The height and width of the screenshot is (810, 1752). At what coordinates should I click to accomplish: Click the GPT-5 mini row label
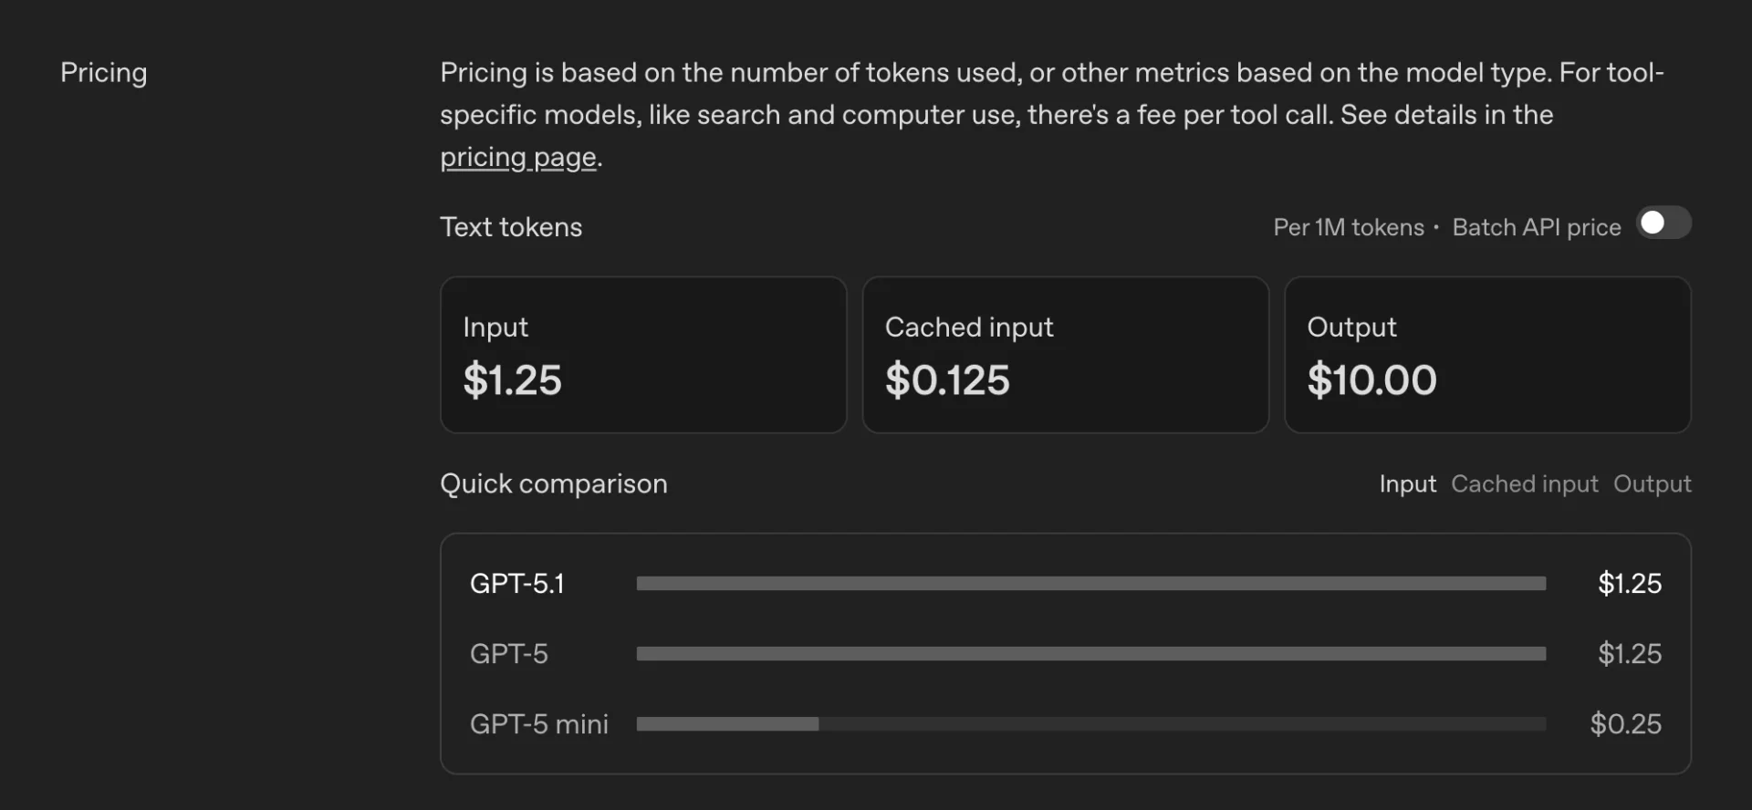click(538, 723)
